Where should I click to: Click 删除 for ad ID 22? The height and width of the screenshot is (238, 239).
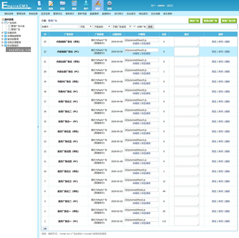[227, 52]
